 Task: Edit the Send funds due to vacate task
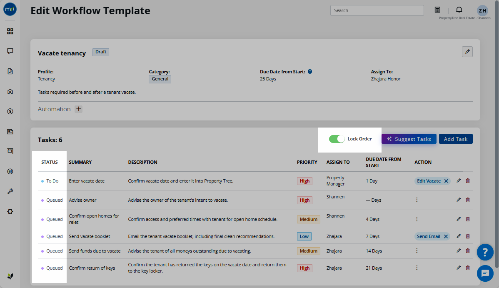pos(459,251)
